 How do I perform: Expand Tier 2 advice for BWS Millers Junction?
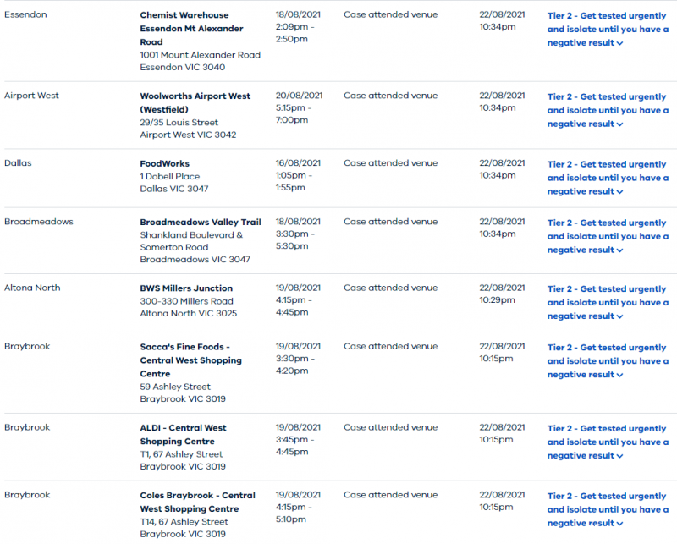(607, 302)
